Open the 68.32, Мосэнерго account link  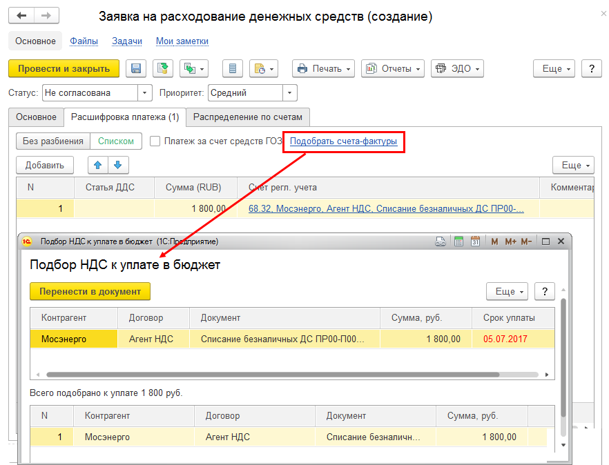coord(386,209)
